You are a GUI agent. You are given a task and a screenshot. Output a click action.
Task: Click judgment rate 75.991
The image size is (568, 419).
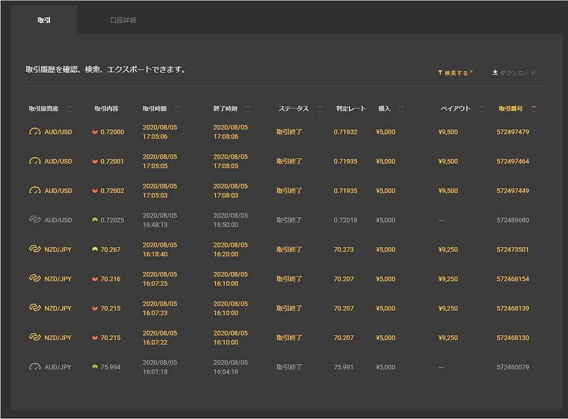pyautogui.click(x=343, y=367)
